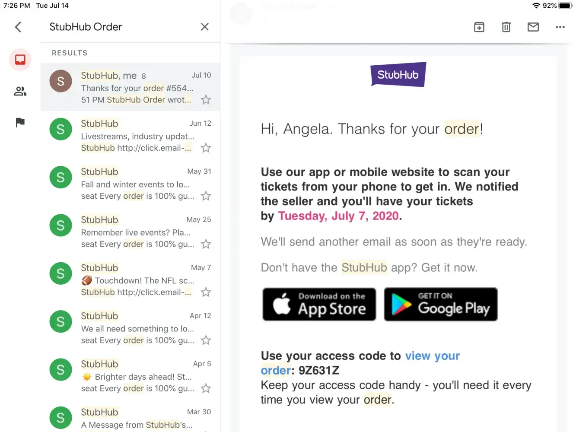Screen dimensions: 576x432
Task: Go back using the left arrow
Action: (18, 27)
